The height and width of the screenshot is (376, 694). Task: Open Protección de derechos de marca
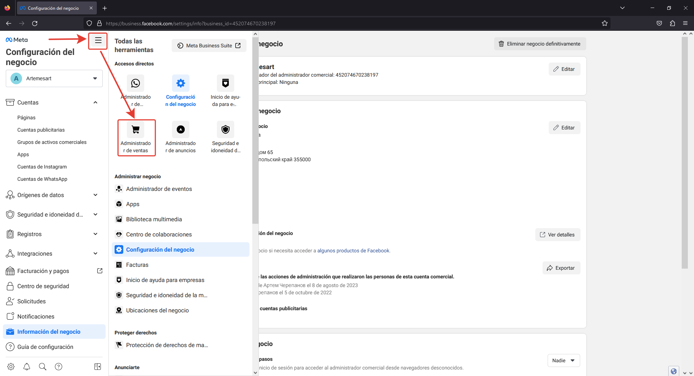point(180,345)
